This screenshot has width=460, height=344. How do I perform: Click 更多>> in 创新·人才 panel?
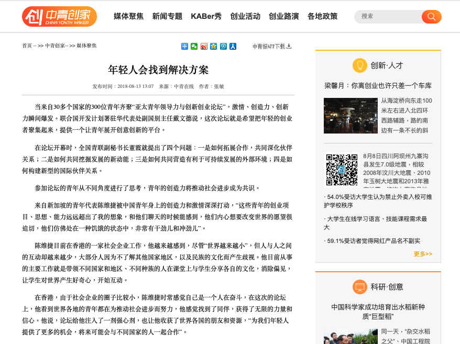click(x=422, y=253)
